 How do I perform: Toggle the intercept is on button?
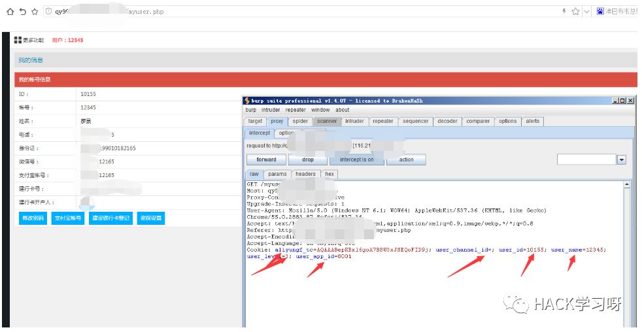click(356, 159)
